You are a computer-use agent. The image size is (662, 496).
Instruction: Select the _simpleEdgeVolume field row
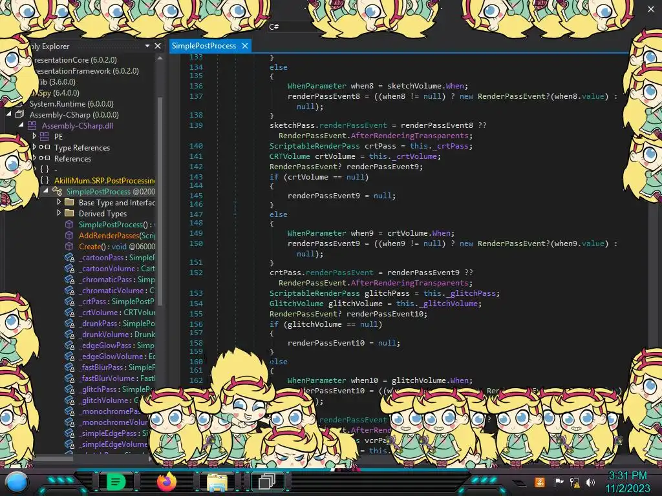[113, 444]
